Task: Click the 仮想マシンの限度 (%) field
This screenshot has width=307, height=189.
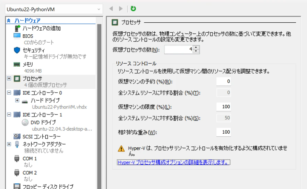Action: 224,107
